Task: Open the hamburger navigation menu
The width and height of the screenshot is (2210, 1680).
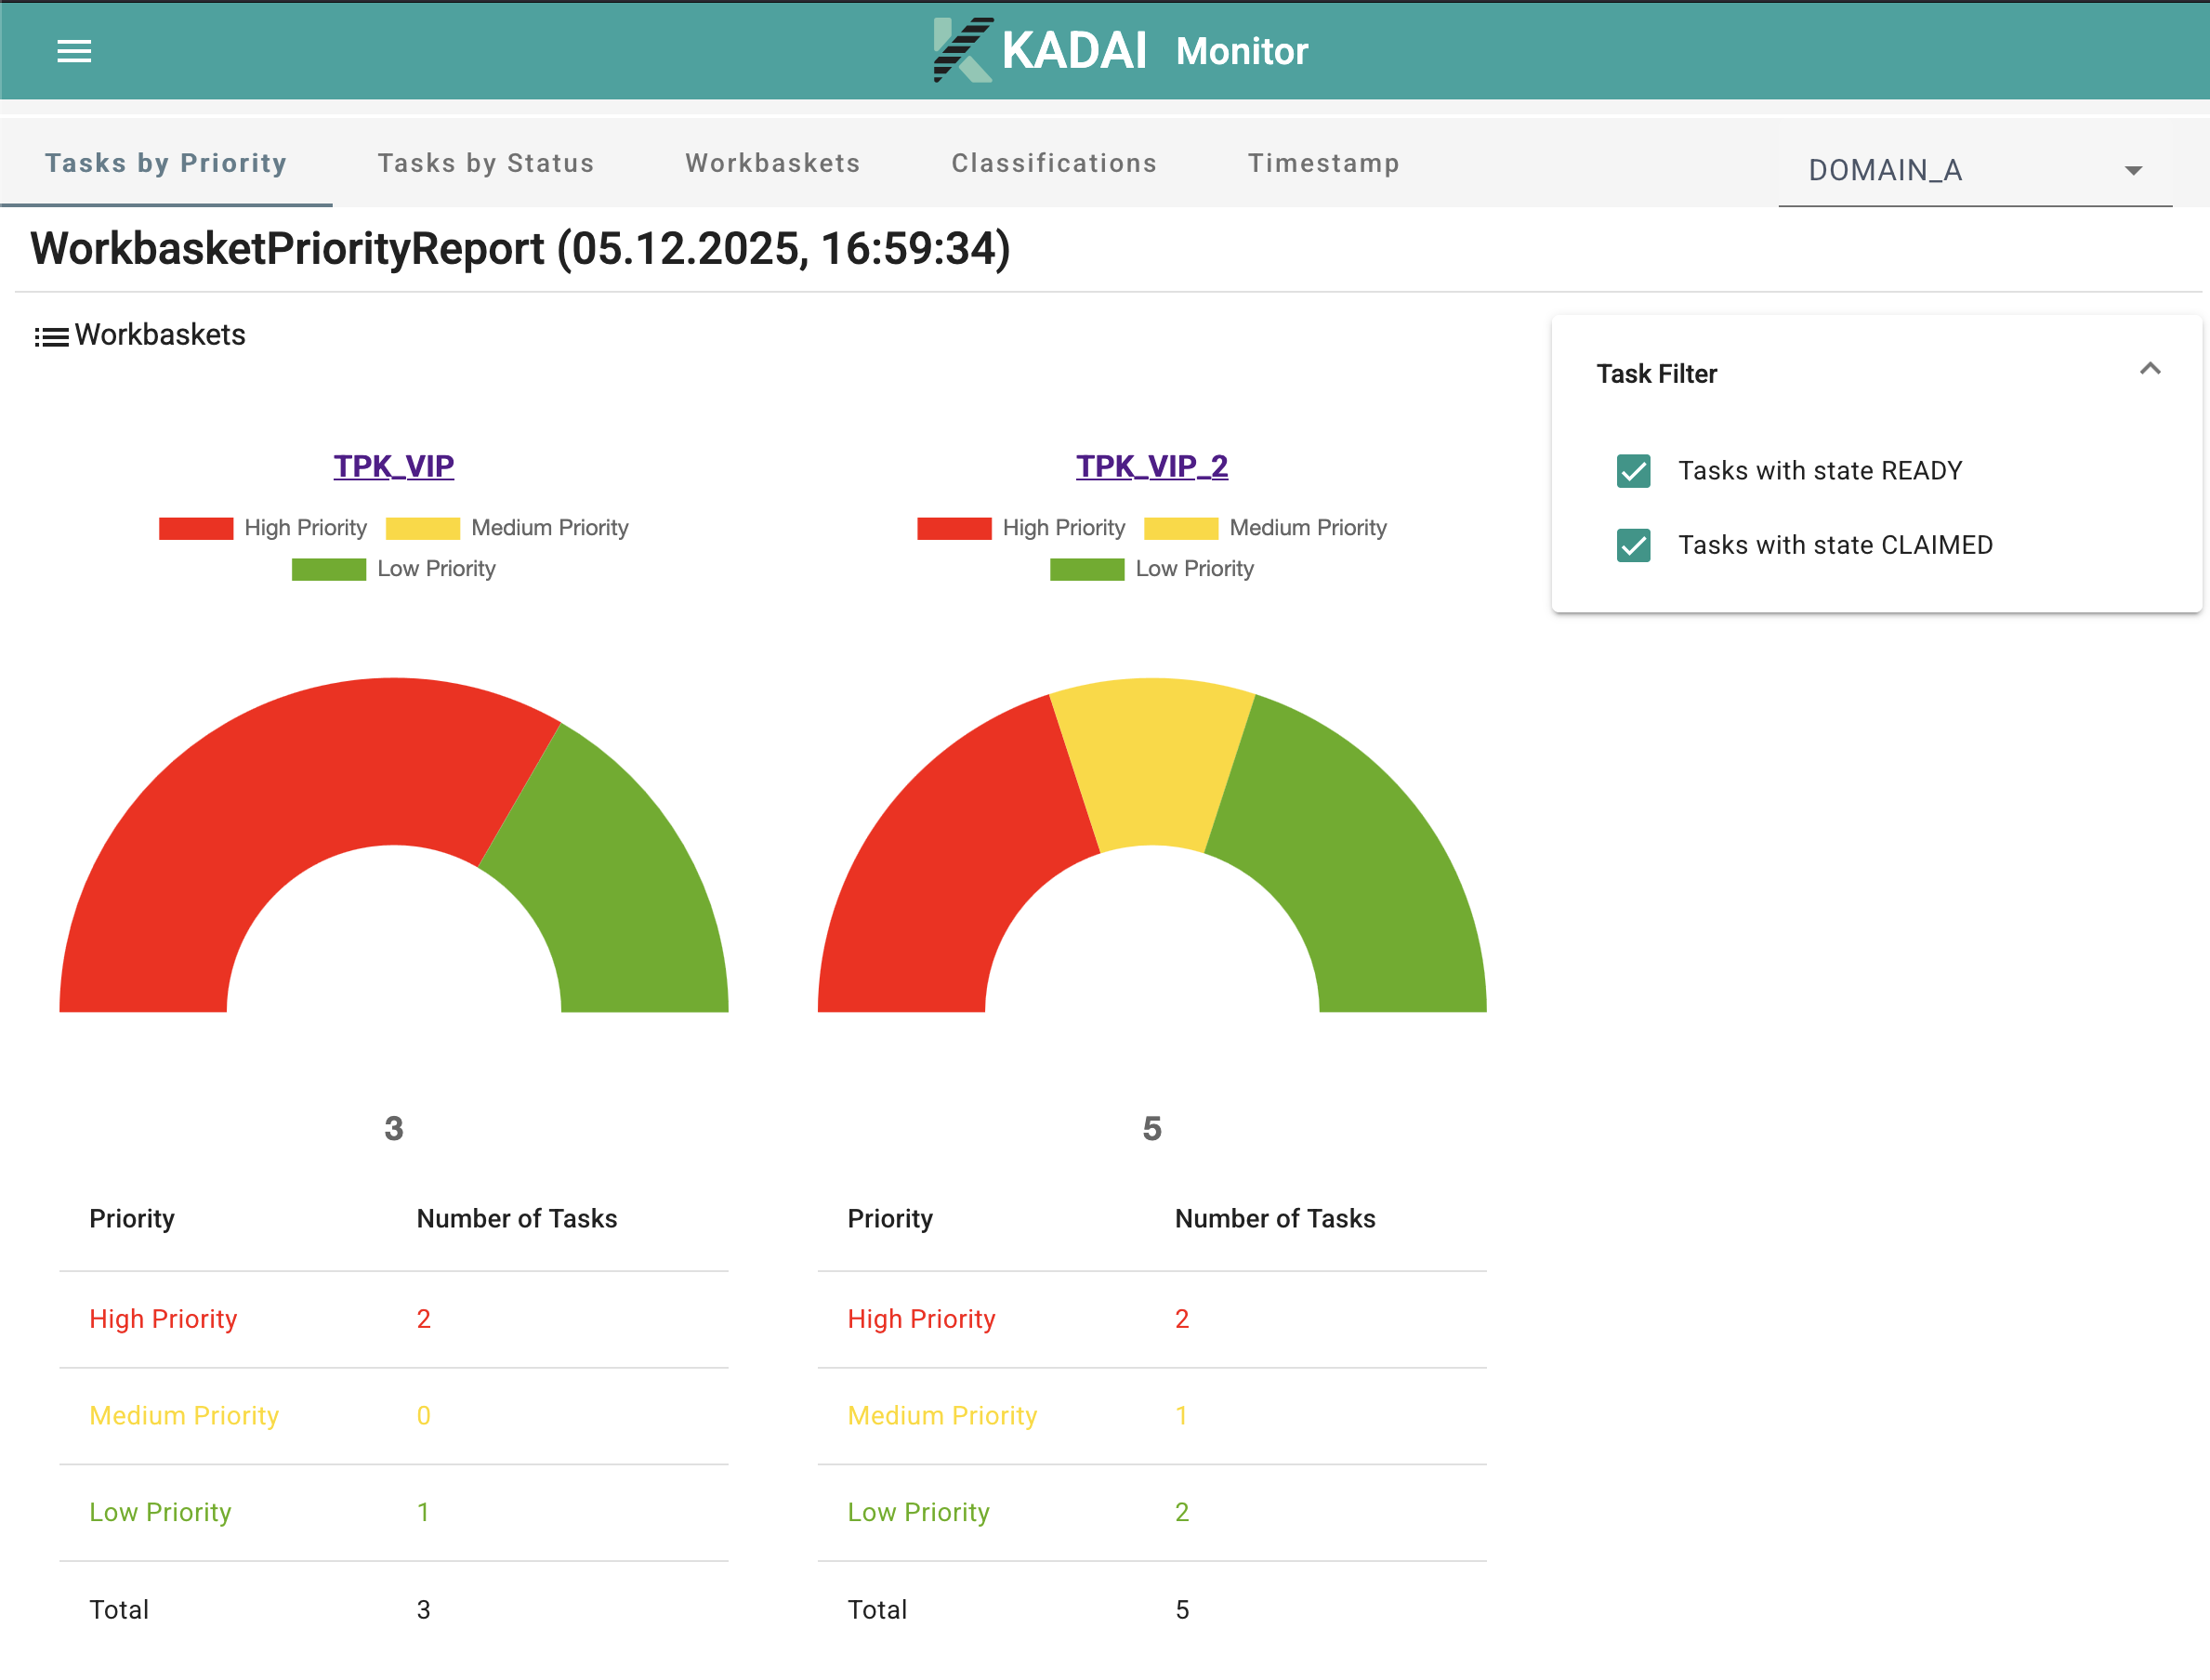Action: point(74,51)
